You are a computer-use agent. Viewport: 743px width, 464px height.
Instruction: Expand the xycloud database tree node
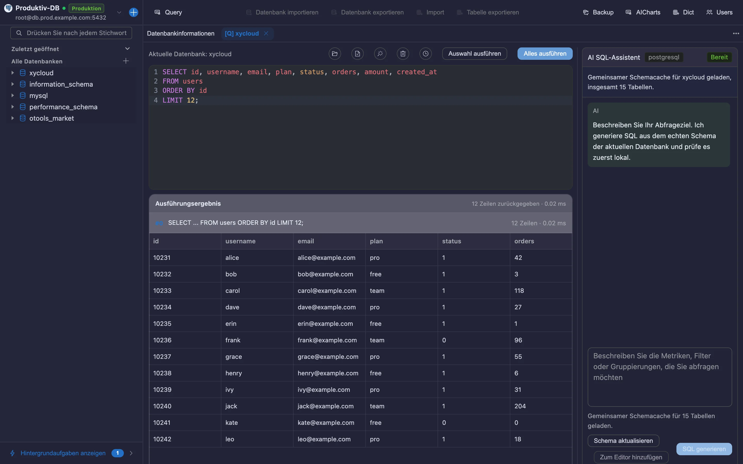[13, 73]
